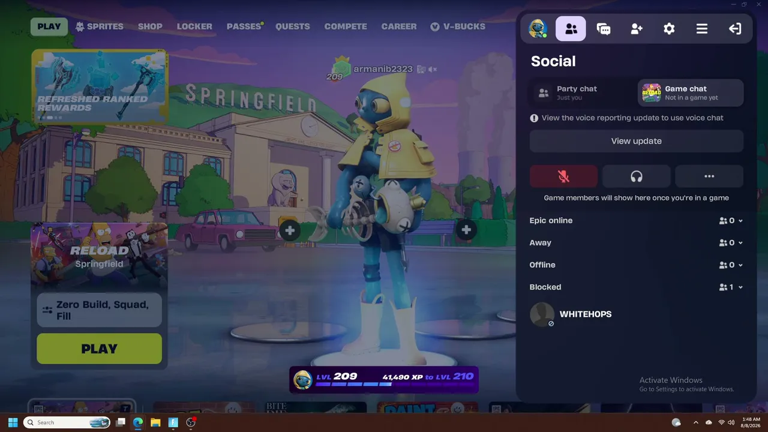This screenshot has width=768, height=432.
Task: Open the COMPETE tab
Action: [x=346, y=26]
